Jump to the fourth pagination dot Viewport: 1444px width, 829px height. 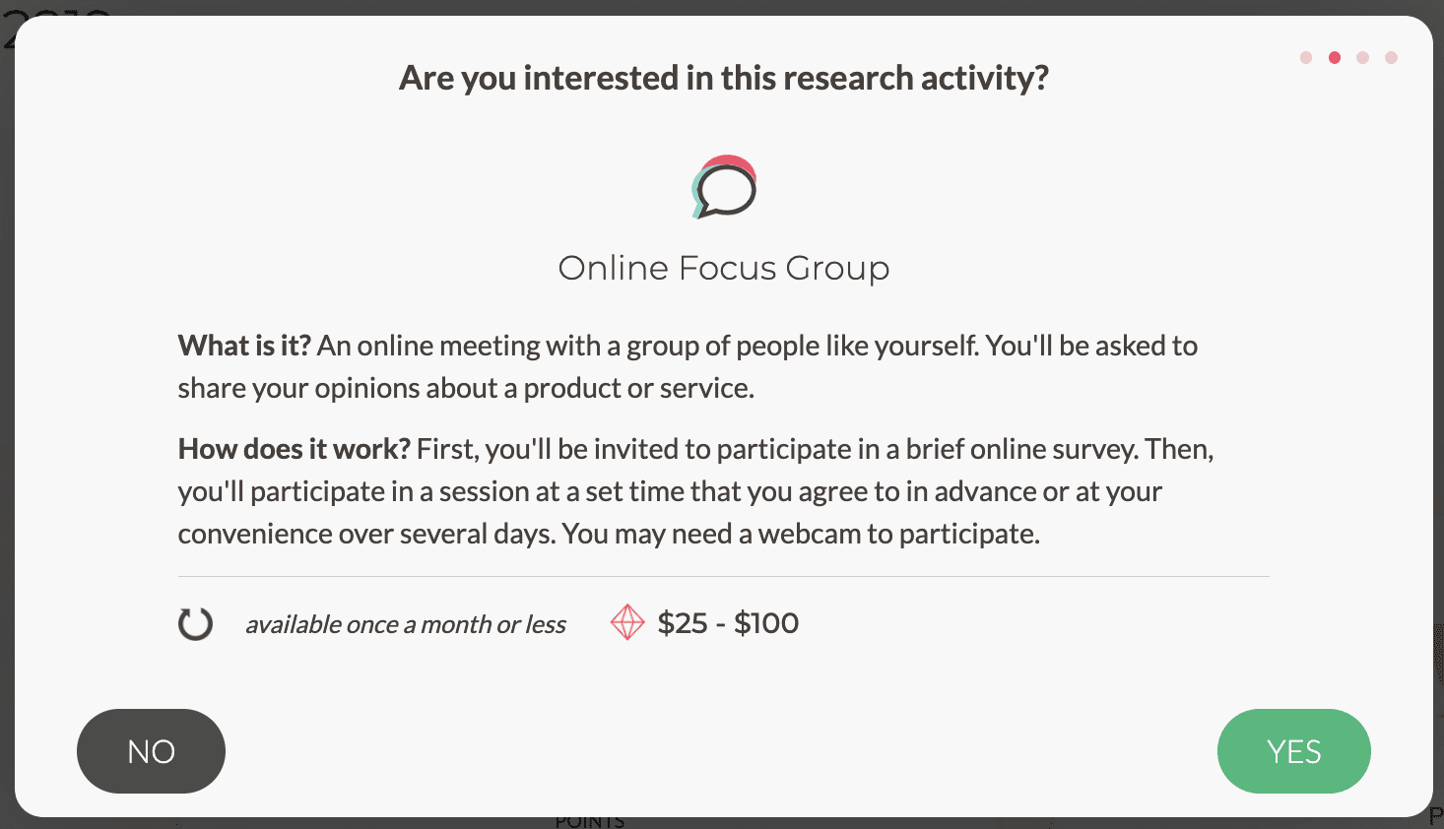tap(1391, 57)
